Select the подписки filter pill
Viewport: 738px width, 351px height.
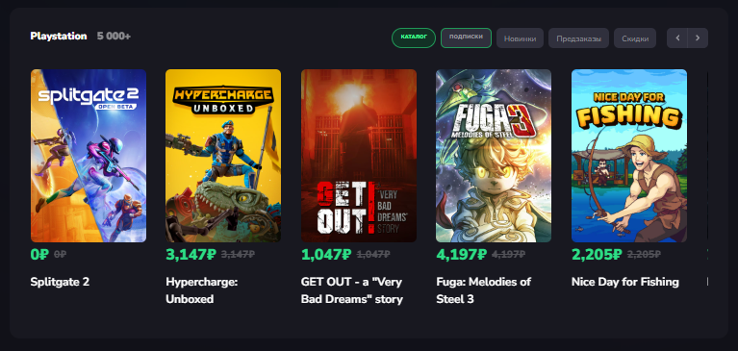[466, 38]
